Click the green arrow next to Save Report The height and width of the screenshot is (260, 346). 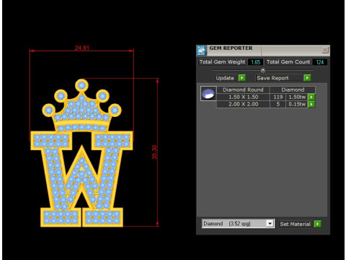pos(307,78)
